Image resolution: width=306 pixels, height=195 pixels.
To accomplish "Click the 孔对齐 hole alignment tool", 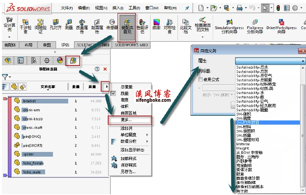I will 56,24.
